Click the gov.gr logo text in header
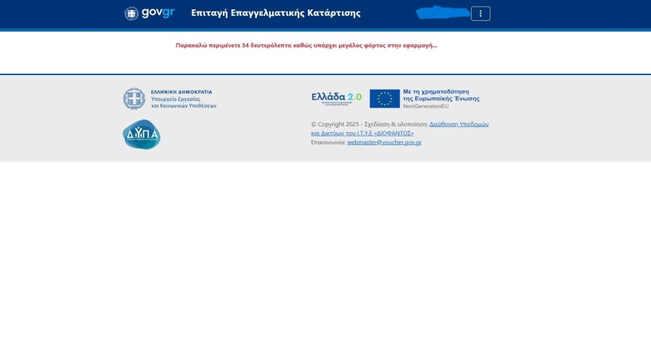The image size is (651, 343). 158,13
